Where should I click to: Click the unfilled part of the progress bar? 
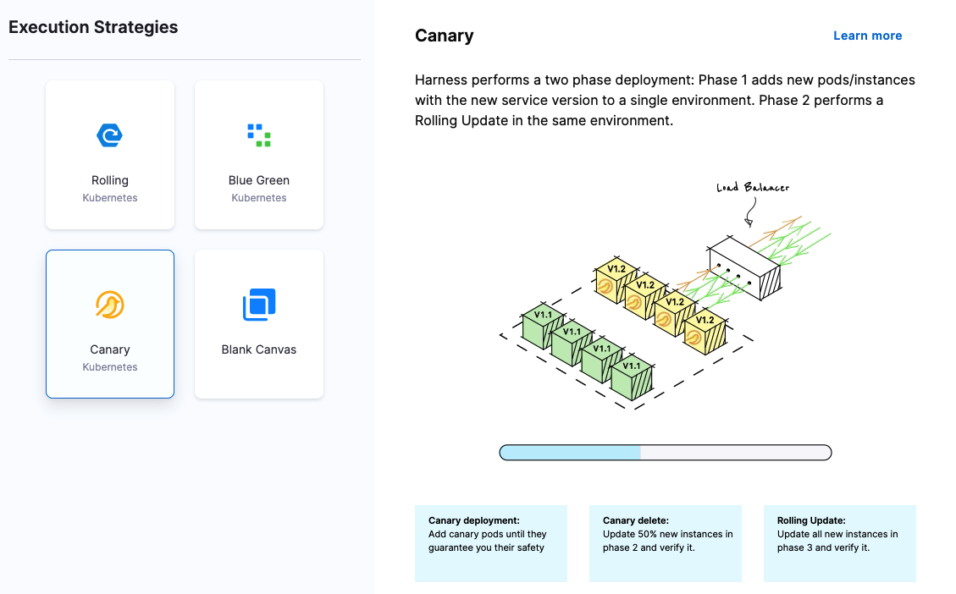(735, 453)
